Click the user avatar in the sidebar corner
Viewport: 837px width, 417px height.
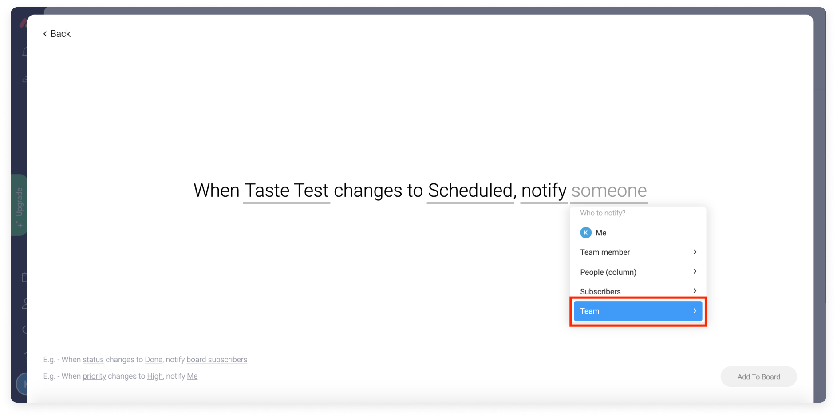tap(22, 384)
